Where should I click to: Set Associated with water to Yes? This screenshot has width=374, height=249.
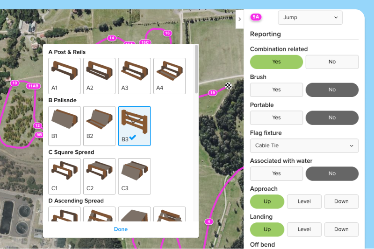point(276,174)
